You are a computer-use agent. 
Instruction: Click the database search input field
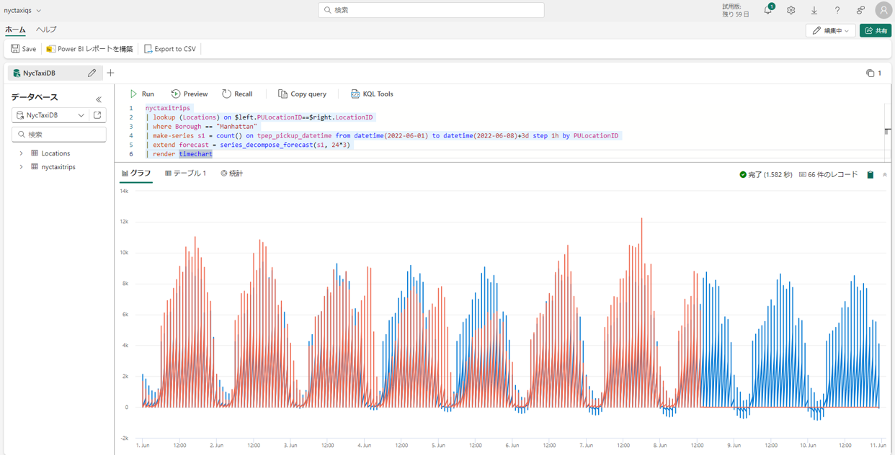click(x=59, y=135)
